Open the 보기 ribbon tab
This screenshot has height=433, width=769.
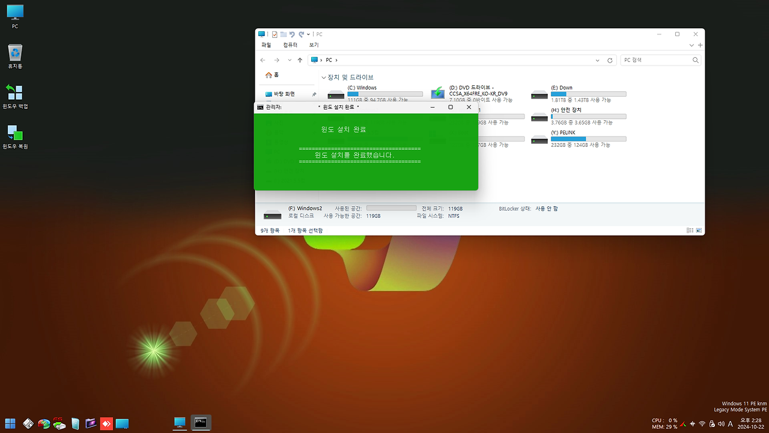click(314, 45)
